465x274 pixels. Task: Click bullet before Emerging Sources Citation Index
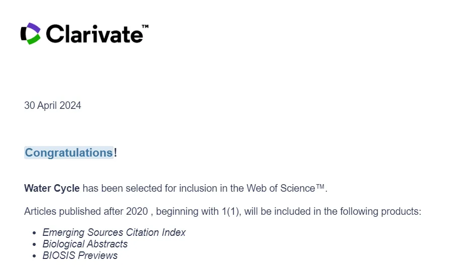[34, 233]
